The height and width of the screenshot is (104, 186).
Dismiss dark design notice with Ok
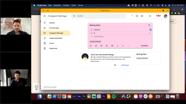coord(115,65)
